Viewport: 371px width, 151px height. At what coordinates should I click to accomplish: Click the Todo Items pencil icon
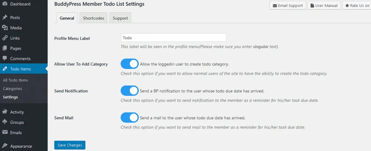click(5, 69)
